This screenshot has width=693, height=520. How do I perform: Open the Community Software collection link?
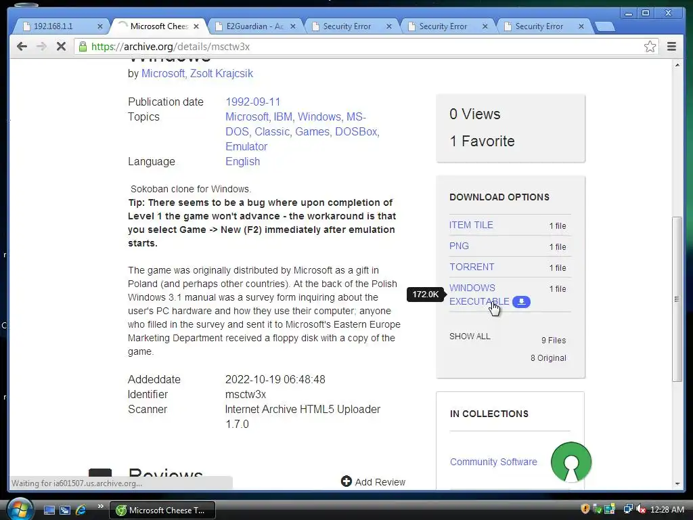coord(493,462)
